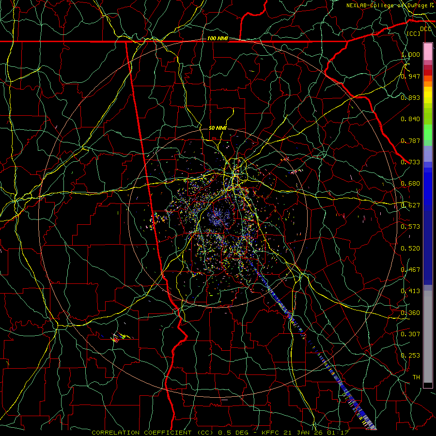The image size is (436, 436).
Task: Click the 0.467 legend value
Action: coord(410,269)
